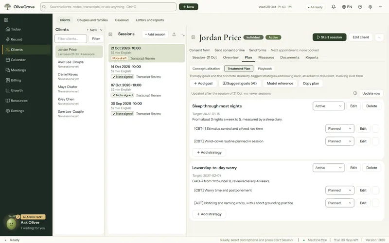The height and width of the screenshot is (243, 389).
Task: Click the global search box
Action: [108, 7]
